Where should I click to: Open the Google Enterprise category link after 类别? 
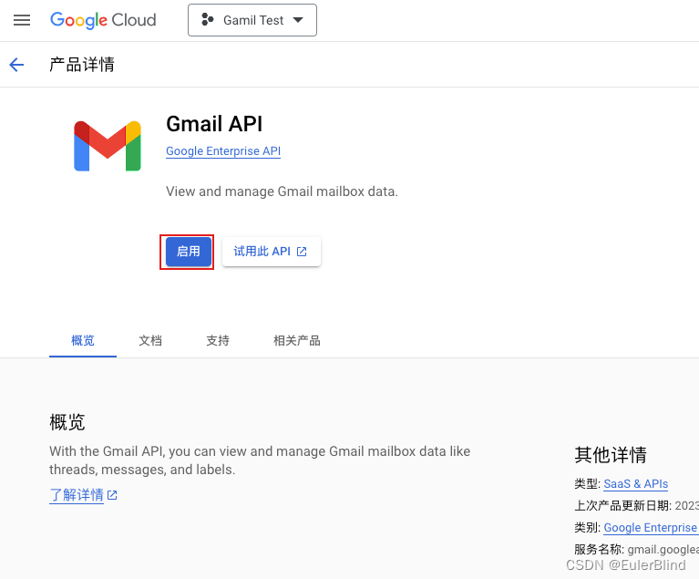651,528
